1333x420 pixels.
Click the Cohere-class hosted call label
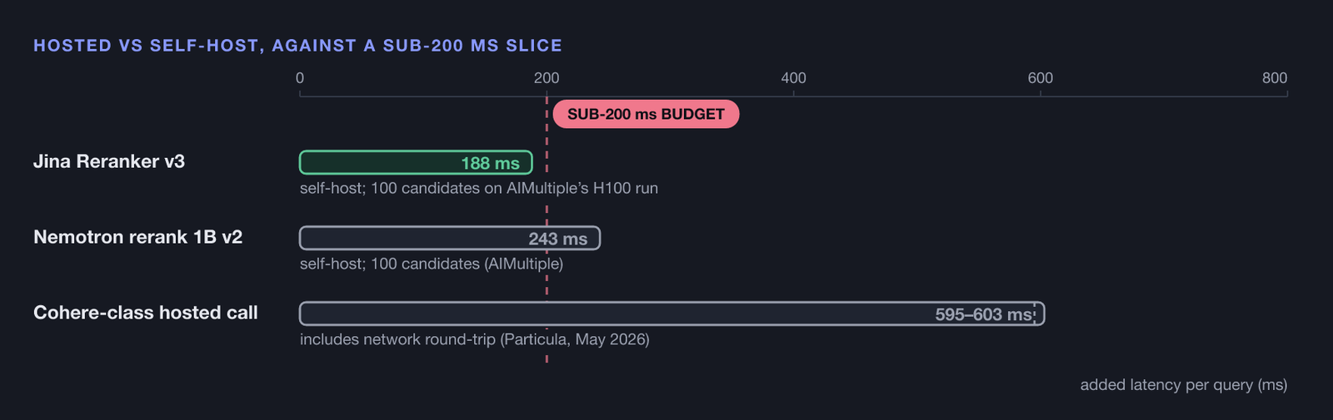(x=145, y=313)
